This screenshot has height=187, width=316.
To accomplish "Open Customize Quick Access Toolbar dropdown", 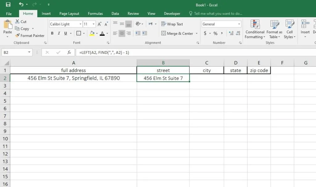I will (x=48, y=4).
